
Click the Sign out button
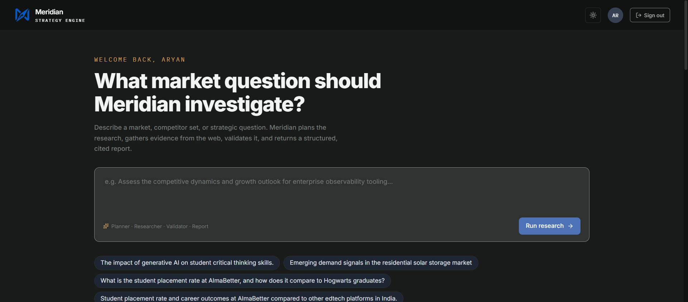(650, 15)
